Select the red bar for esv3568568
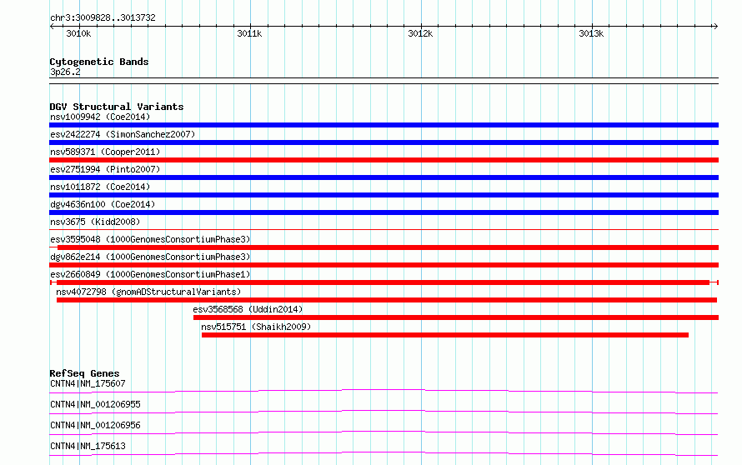Screen dimensions: 742x465 point(456,317)
